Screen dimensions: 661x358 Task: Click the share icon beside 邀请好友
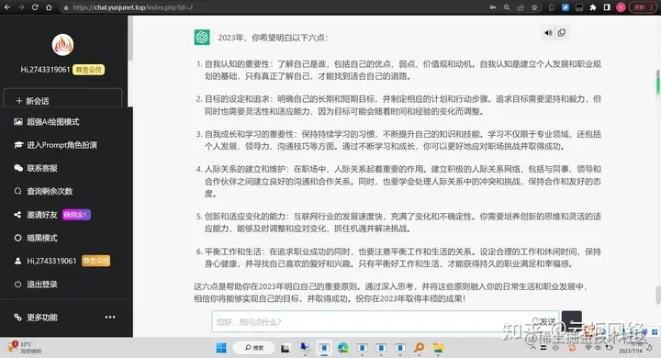point(17,215)
